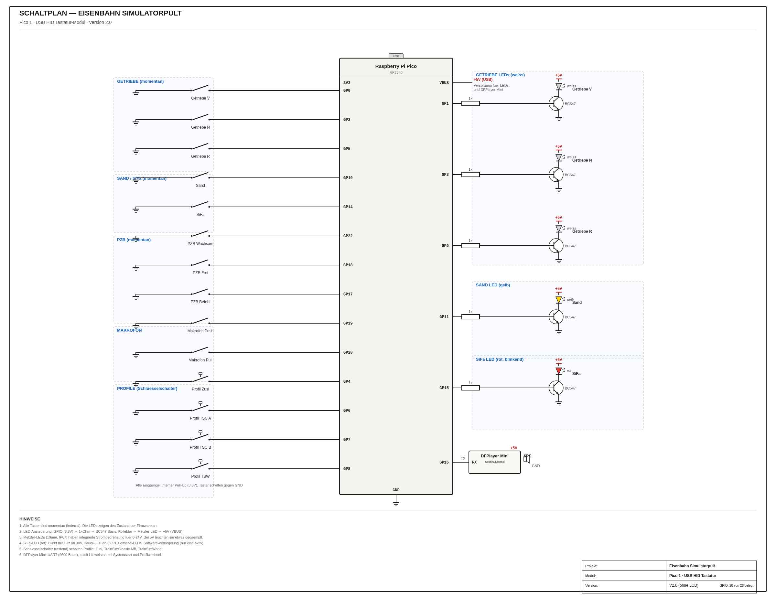Click the PZB Befehl switch symbol

point(200,292)
